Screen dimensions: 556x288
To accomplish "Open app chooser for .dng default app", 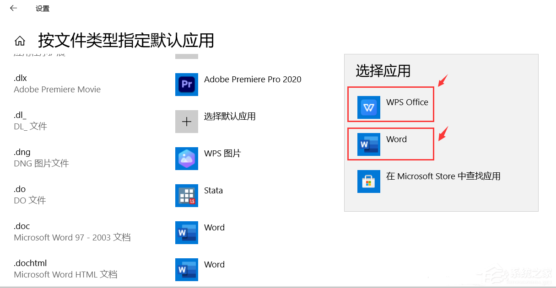I will pos(206,159).
